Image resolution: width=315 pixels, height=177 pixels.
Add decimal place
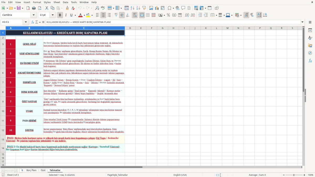coord(187,15)
